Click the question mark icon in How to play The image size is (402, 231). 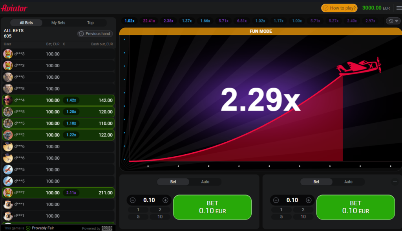click(x=325, y=8)
